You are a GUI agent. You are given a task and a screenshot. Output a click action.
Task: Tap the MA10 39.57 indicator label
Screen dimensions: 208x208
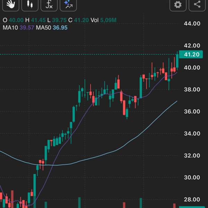[x=18, y=28]
